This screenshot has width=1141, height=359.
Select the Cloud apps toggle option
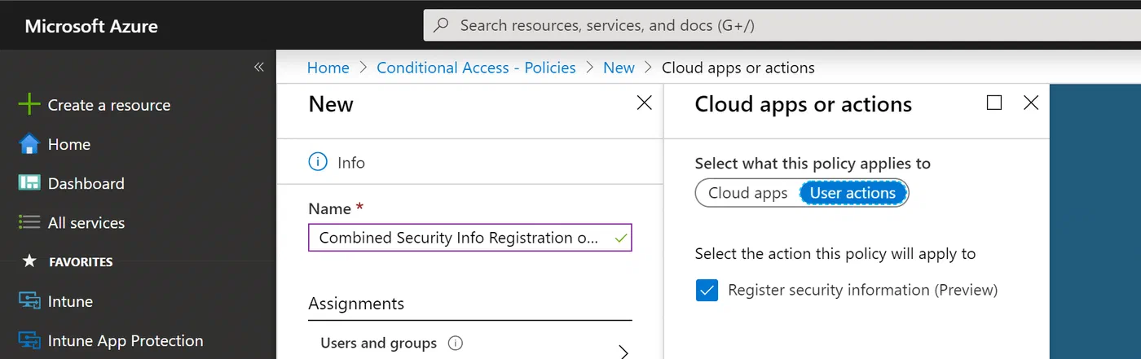pyautogui.click(x=747, y=193)
